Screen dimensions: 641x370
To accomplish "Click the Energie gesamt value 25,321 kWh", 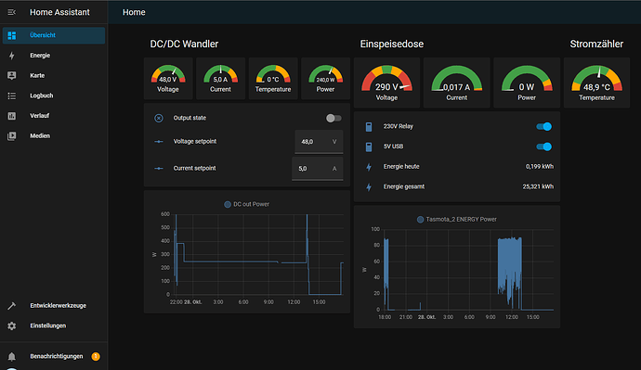I will pos(538,186).
